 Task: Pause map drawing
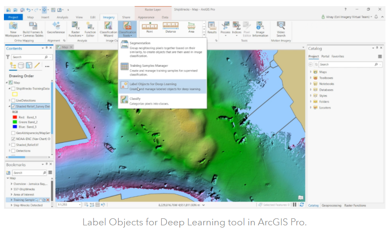pos(295,205)
